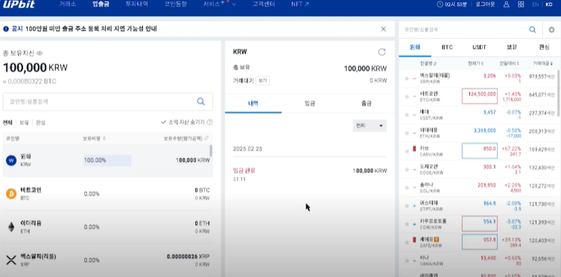Filter asset list by 관심
This screenshot has width=561, height=277.
(40, 122)
